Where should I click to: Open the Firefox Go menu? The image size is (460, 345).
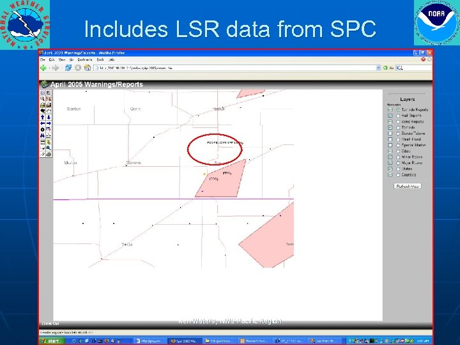point(72,59)
